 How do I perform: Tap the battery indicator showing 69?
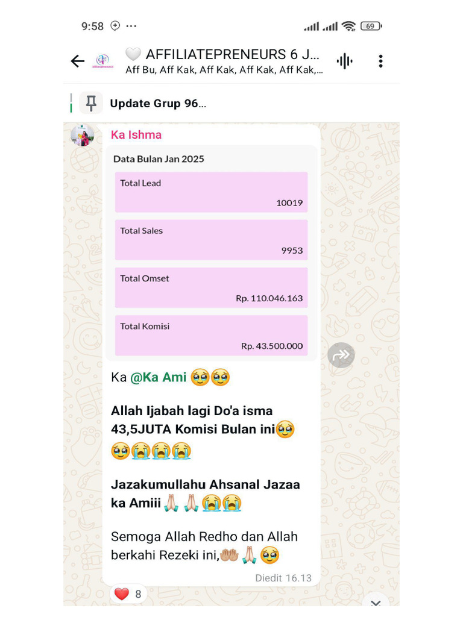(x=371, y=26)
